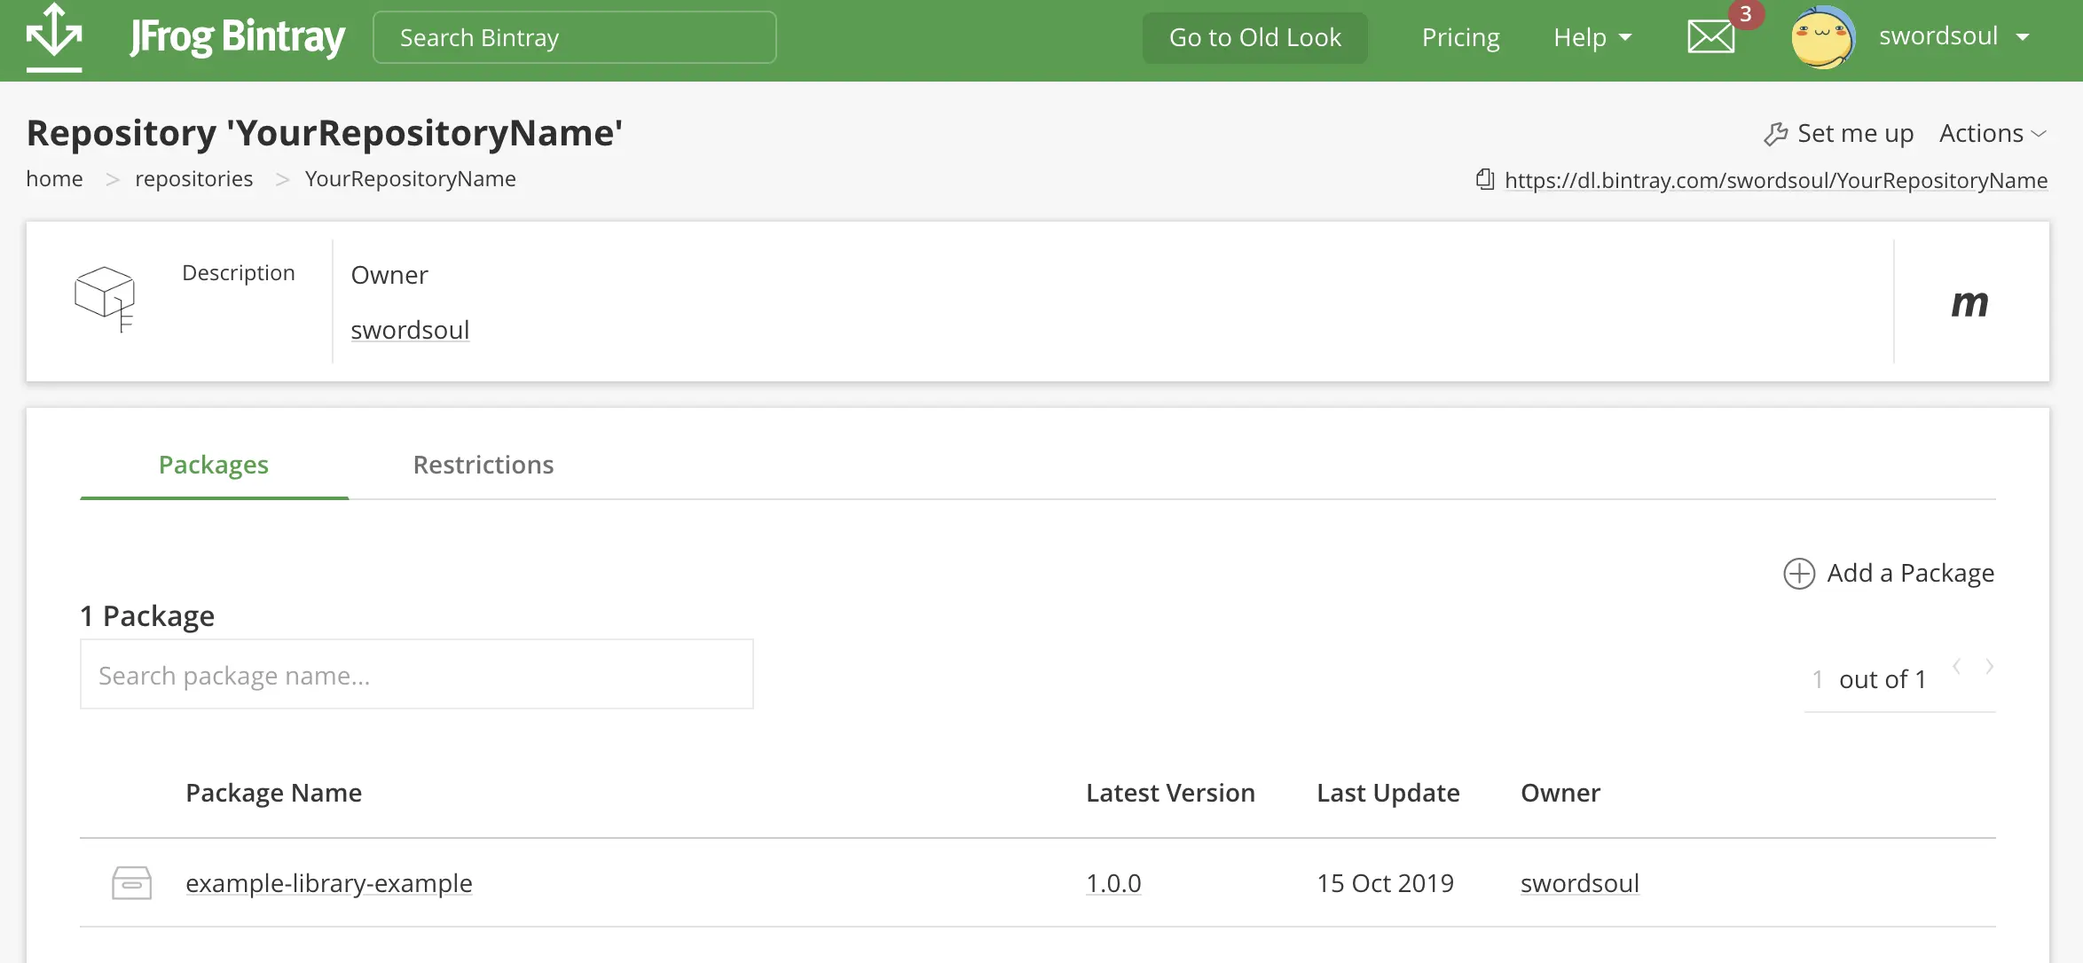This screenshot has height=963, width=2083.
Task: Open version 1.0.0 link
Action: (1113, 883)
